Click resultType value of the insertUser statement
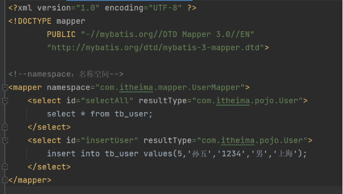Image resolution: width=343 pixels, height=194 pixels. (x=252, y=141)
